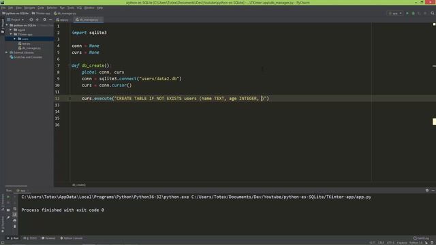Hide the Run panel with minus icon
The height and width of the screenshot is (245, 436).
(433, 191)
